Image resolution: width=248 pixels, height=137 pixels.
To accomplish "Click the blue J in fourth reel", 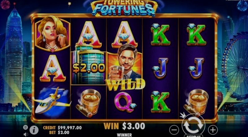I will pyautogui.click(x=160, y=68).
